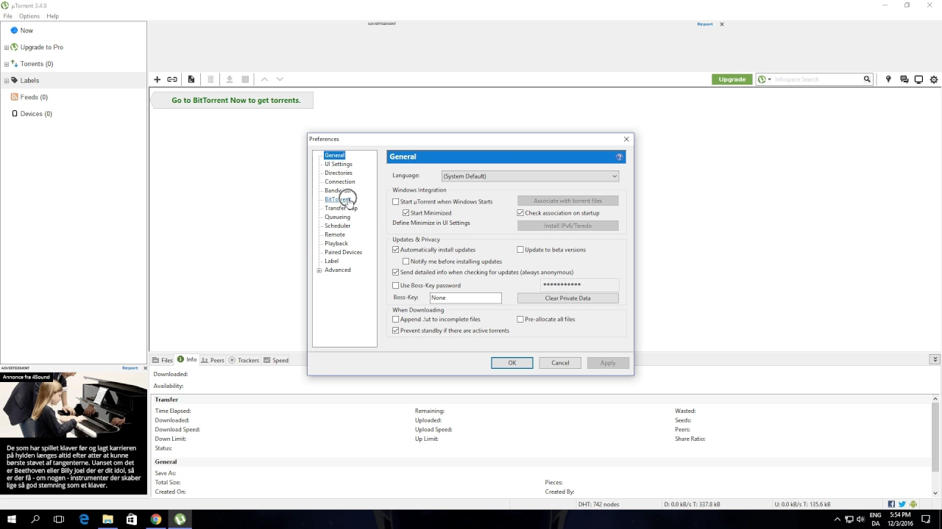Expand the Torrents (0) sidebar node
The image size is (942, 529).
[x=7, y=64]
